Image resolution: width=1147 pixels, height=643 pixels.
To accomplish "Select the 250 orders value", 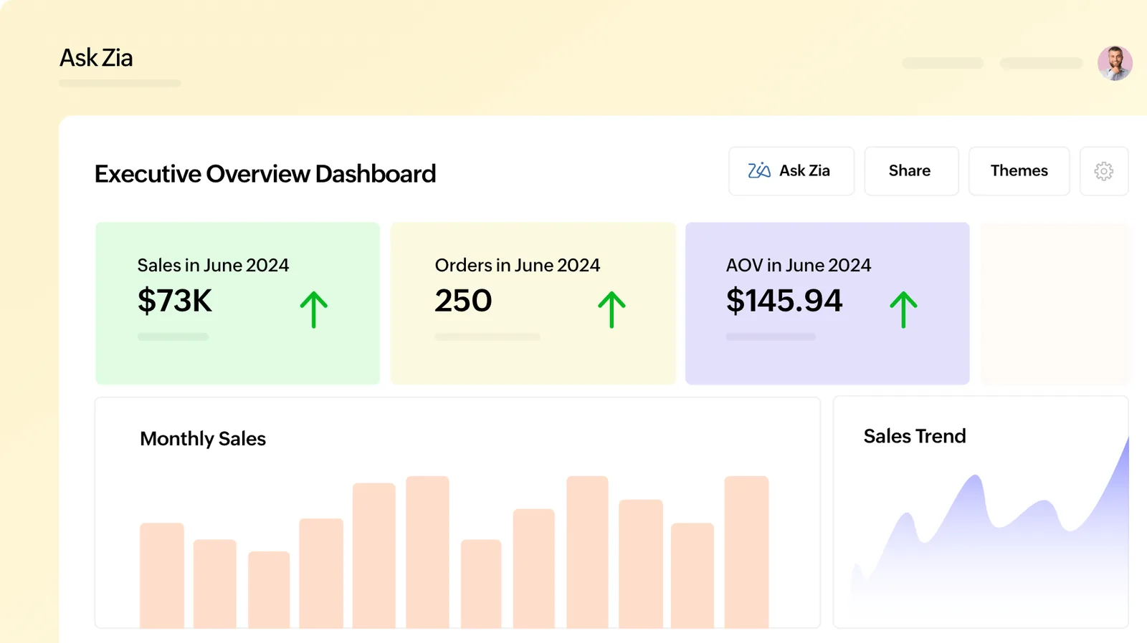I will click(x=463, y=301).
